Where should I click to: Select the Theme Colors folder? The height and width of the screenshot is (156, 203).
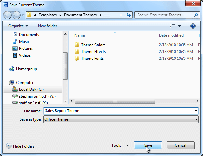[x=93, y=45]
